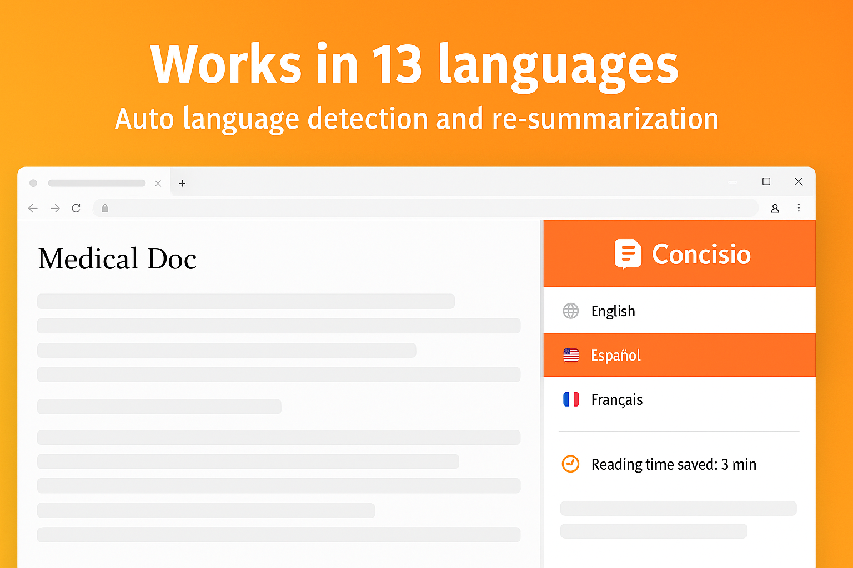Select Français language option
This screenshot has width=853, height=568.
click(679, 399)
